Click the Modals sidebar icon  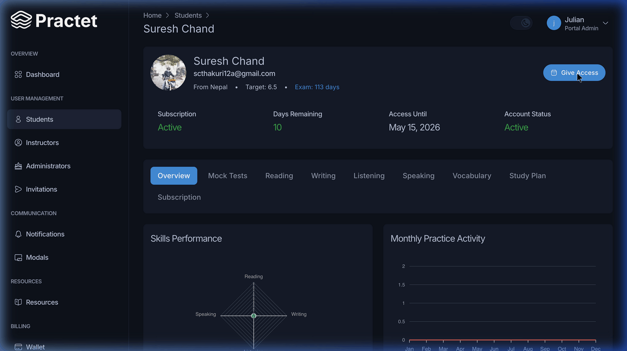tap(18, 257)
